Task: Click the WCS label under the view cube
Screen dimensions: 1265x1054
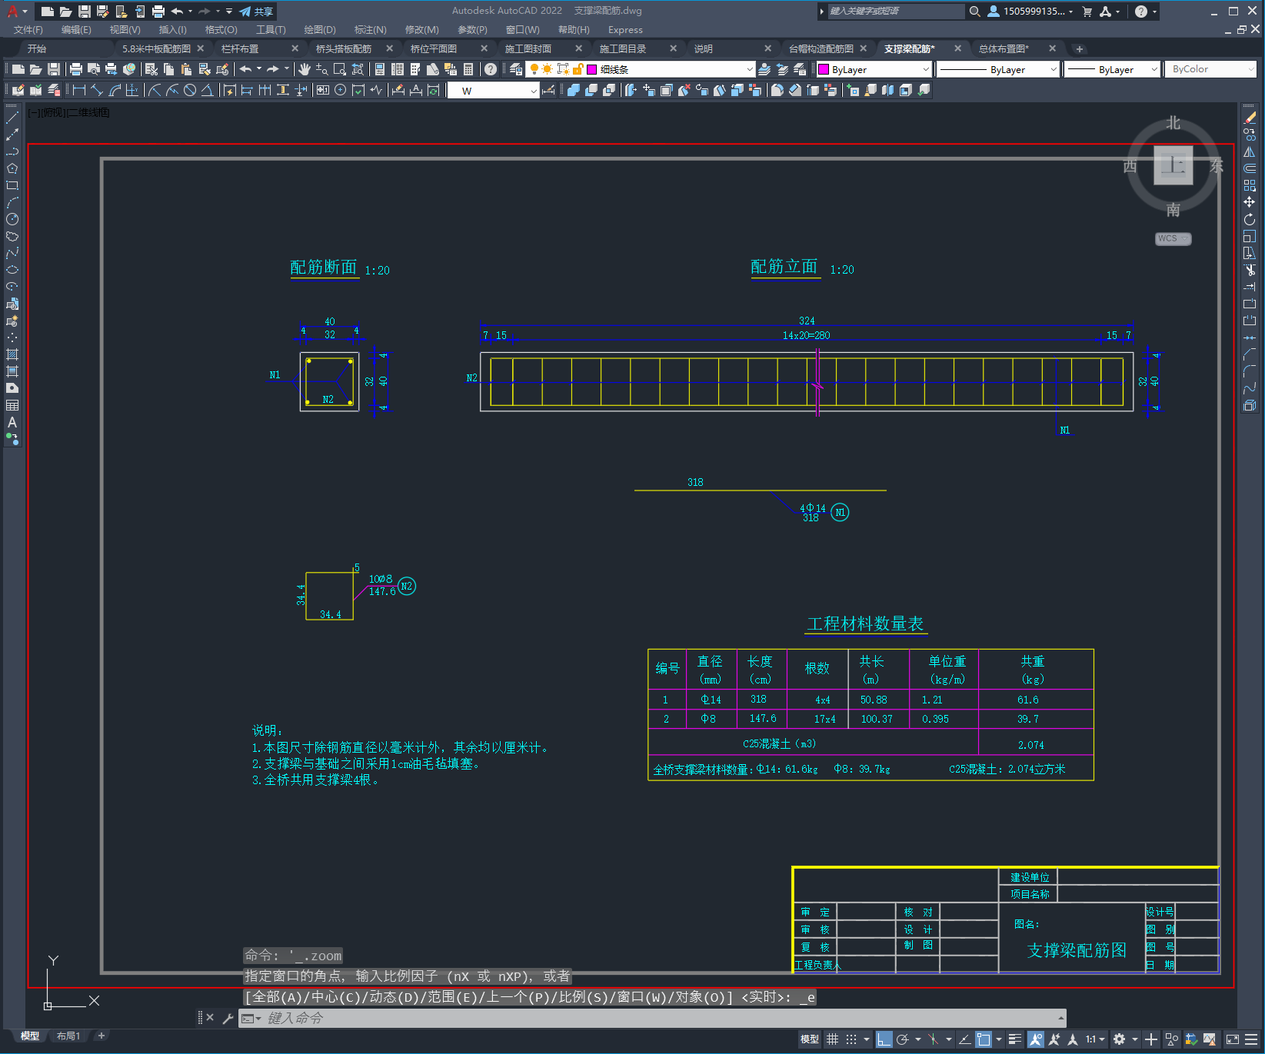Action: [1173, 238]
